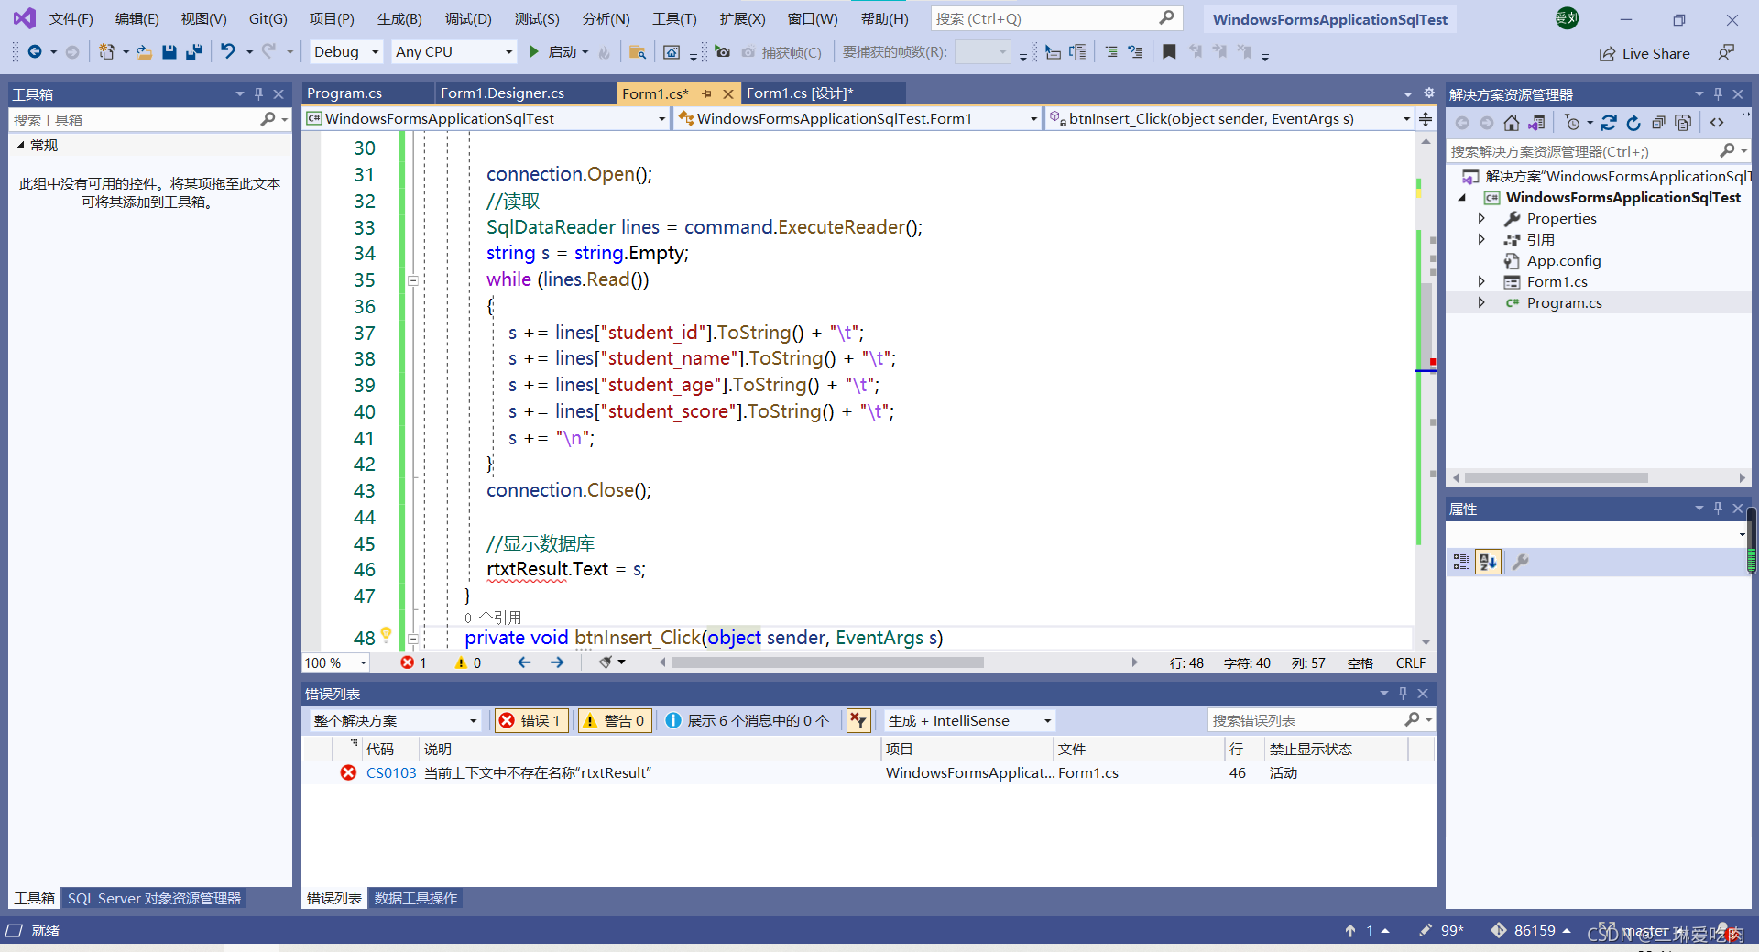Toggle auto-hide pin on the Solution Explorer panel
The width and height of the screenshot is (1759, 952).
(1718, 93)
